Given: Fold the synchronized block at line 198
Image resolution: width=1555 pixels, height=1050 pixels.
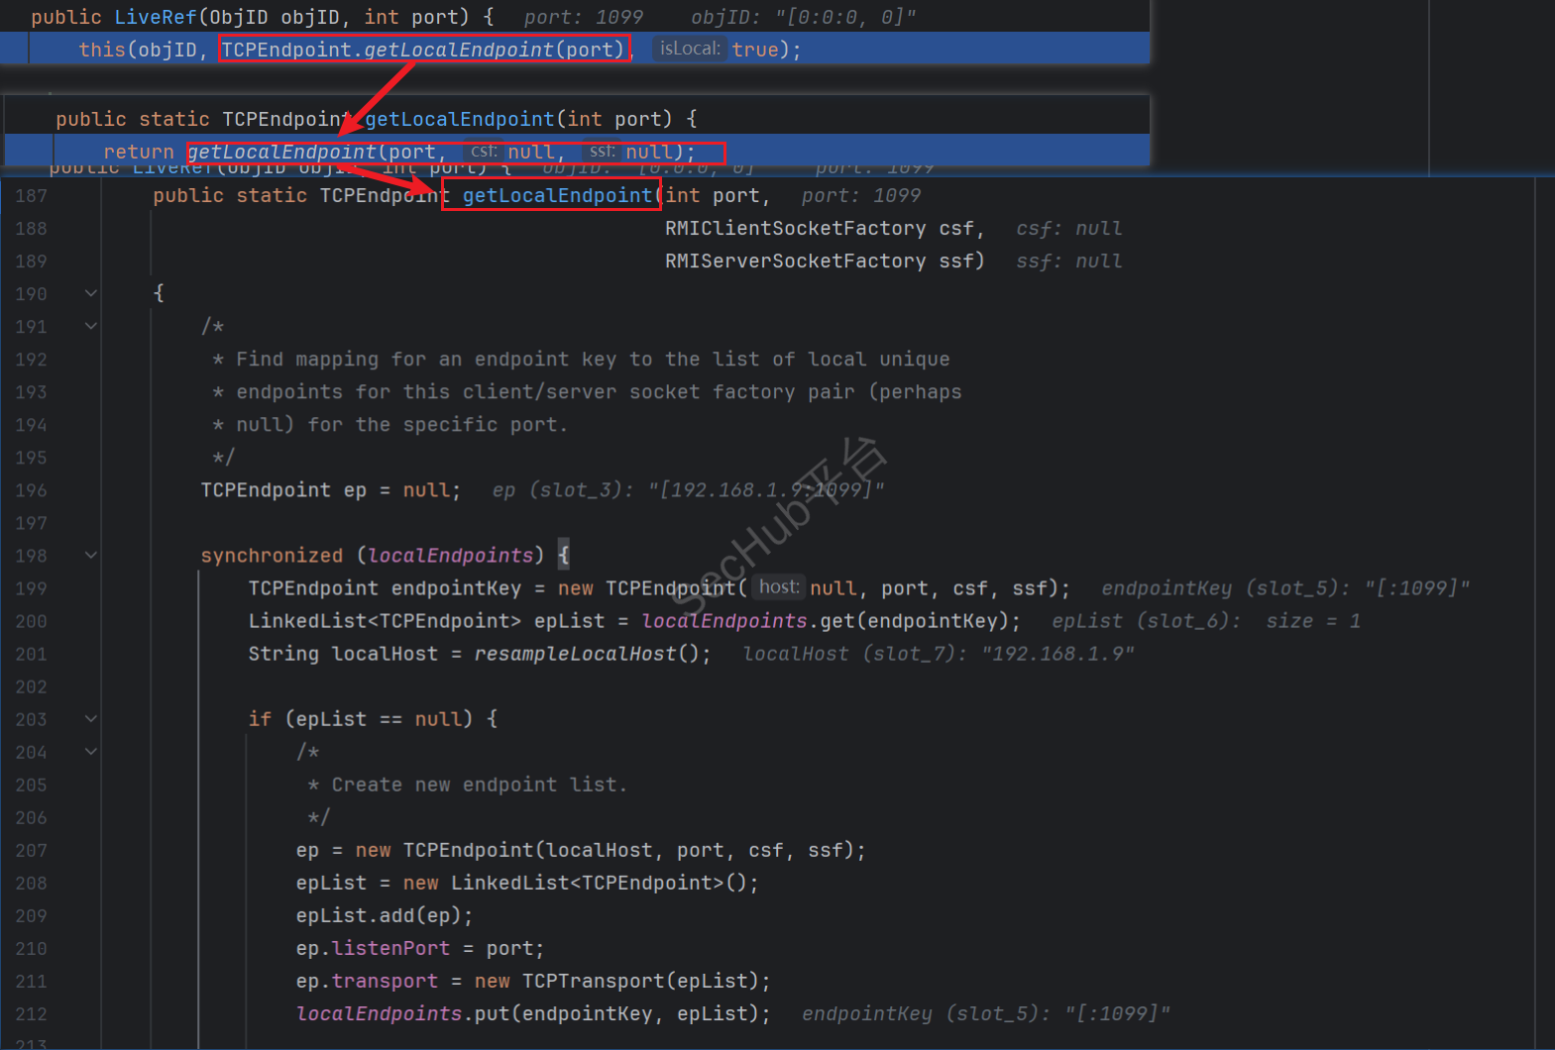Looking at the screenshot, I should (x=90, y=555).
